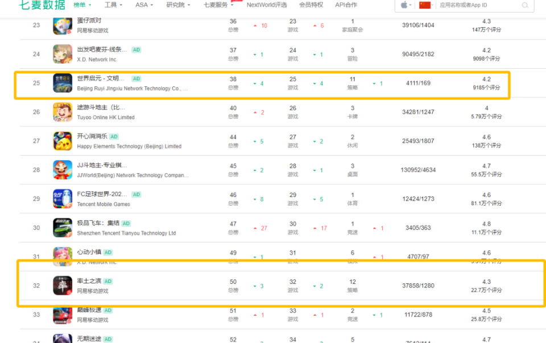Click the China flag region icon
This screenshot has width=546, height=343.
pos(425,5)
